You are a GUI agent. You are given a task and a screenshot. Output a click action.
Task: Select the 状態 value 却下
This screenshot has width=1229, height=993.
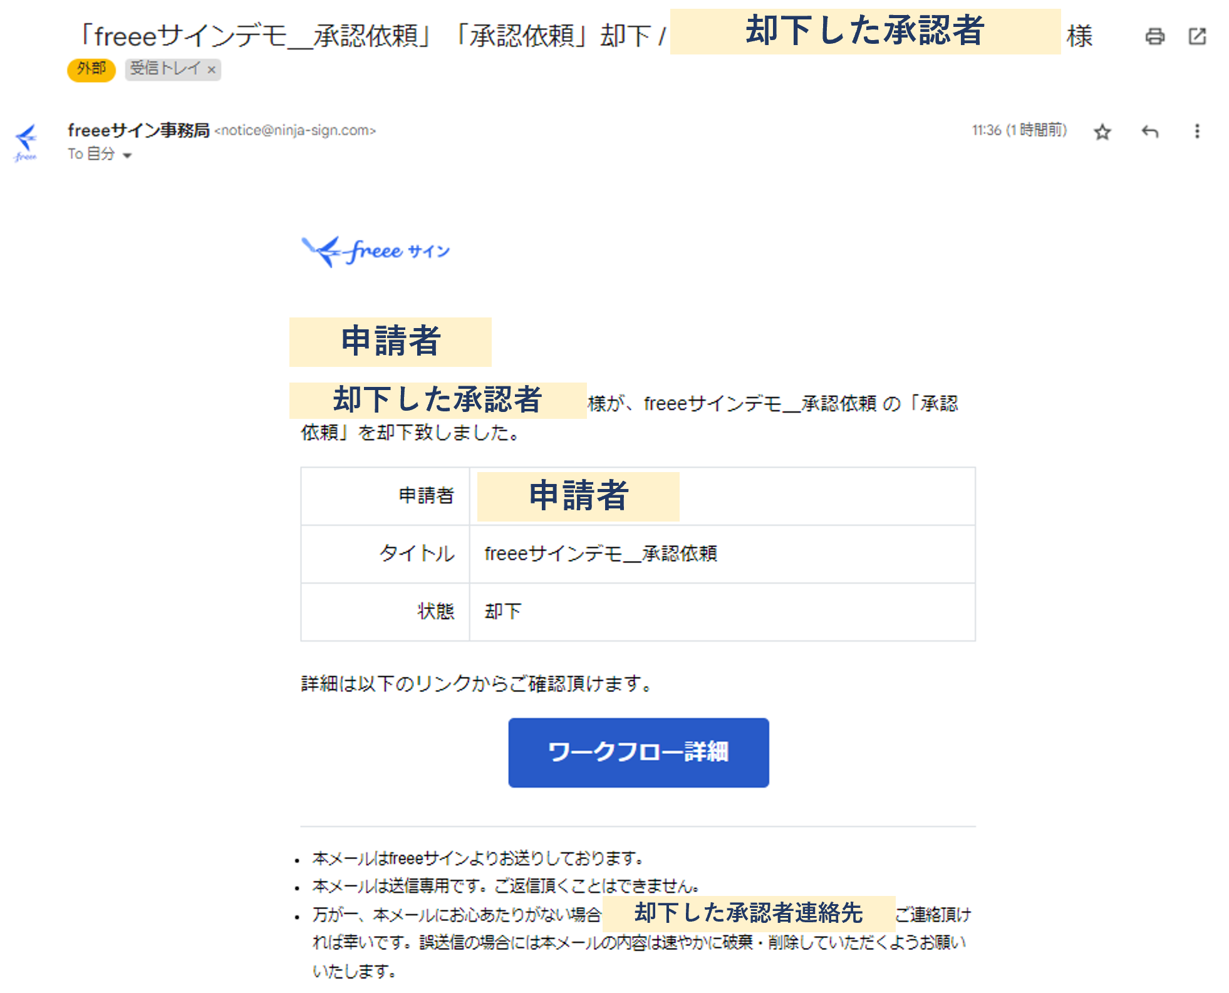point(503,611)
